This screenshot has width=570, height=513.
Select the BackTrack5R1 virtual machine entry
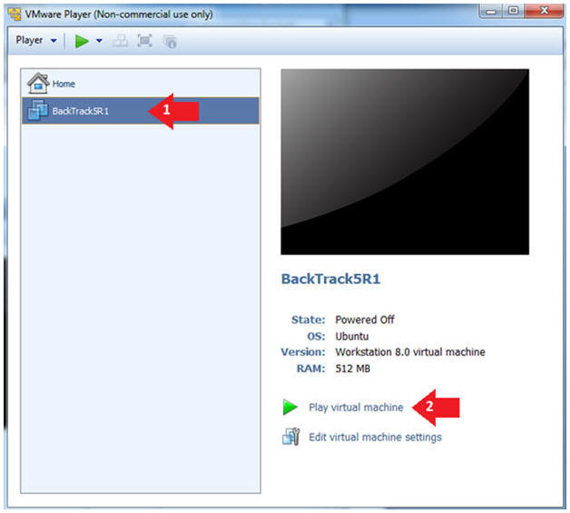[x=141, y=111]
